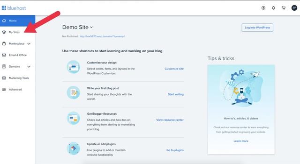Click the Advanced sliders icon
Image resolution: width=300 pixels, height=168 pixels.
[4, 89]
